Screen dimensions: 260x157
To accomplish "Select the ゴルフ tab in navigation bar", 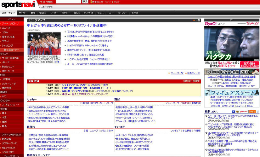I will point(77,13).
